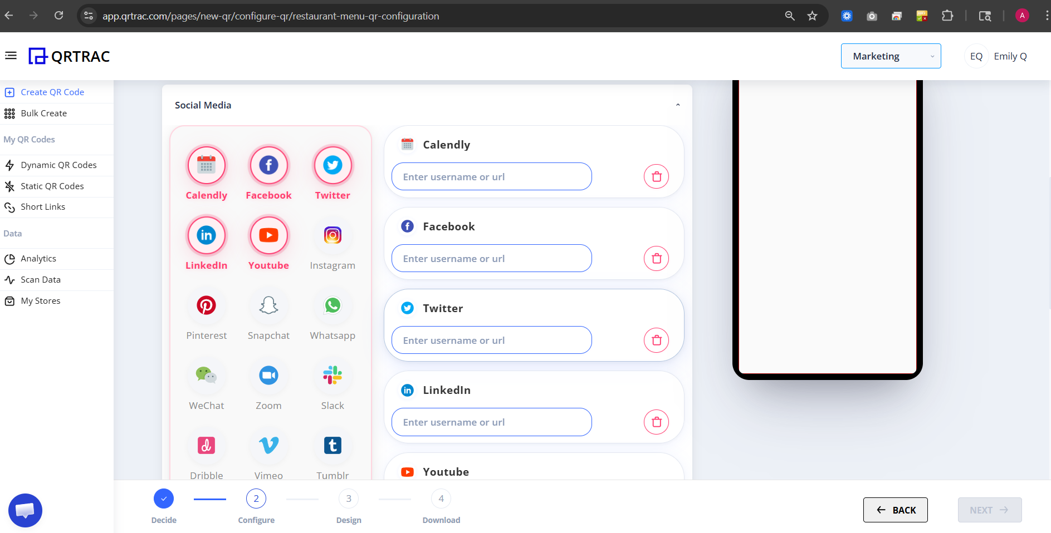Open the Analytics page
This screenshot has width=1051, height=533.
[38, 258]
